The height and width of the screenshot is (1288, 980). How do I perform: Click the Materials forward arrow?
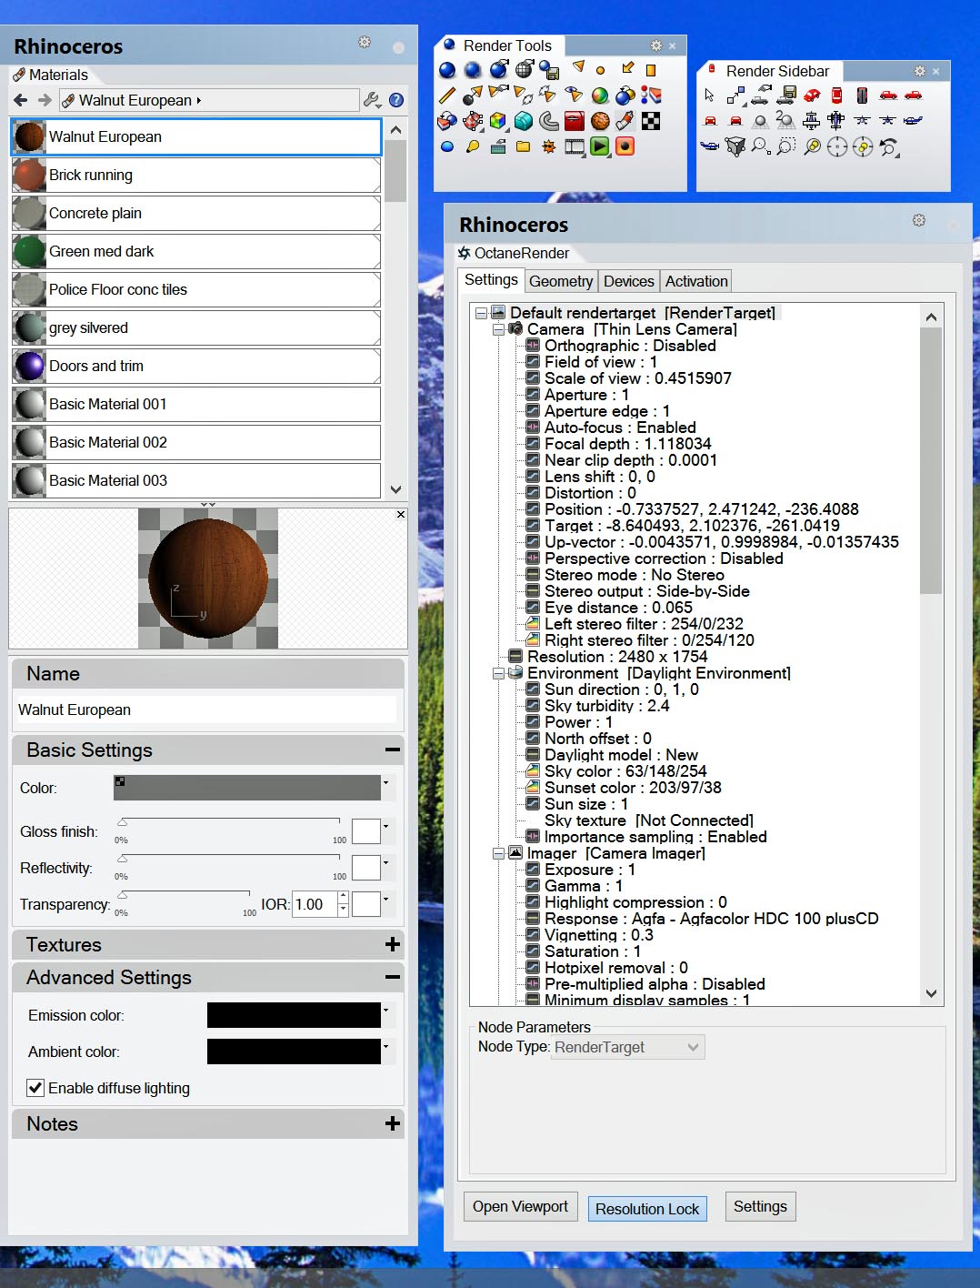tap(45, 100)
